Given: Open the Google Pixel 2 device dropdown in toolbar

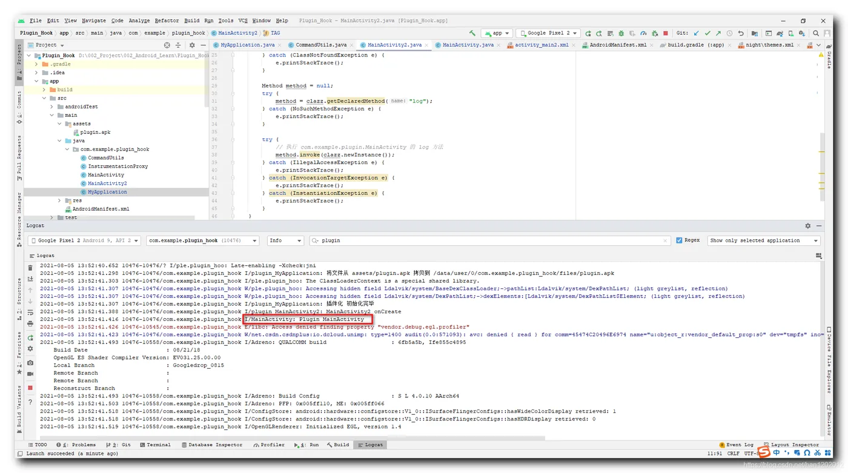Looking at the screenshot, I should 548,33.
